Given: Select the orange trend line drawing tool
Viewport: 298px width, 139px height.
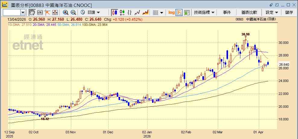Looking at the screenshot, I should click(x=47, y=13).
